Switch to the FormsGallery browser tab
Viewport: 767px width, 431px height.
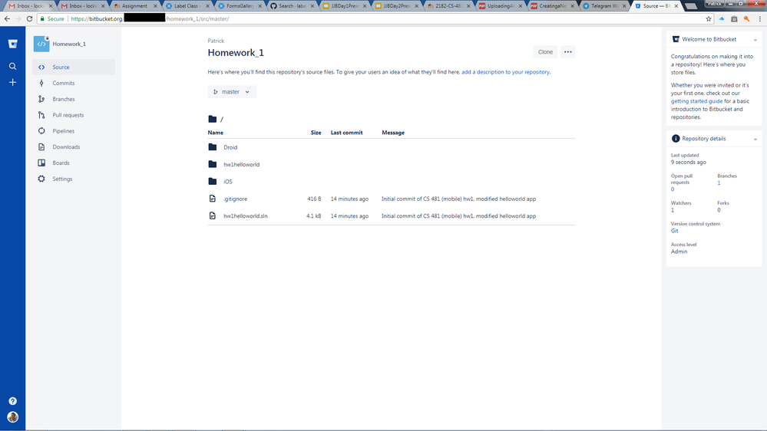pyautogui.click(x=240, y=6)
